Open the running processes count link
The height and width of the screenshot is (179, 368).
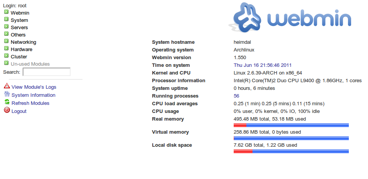[236, 96]
